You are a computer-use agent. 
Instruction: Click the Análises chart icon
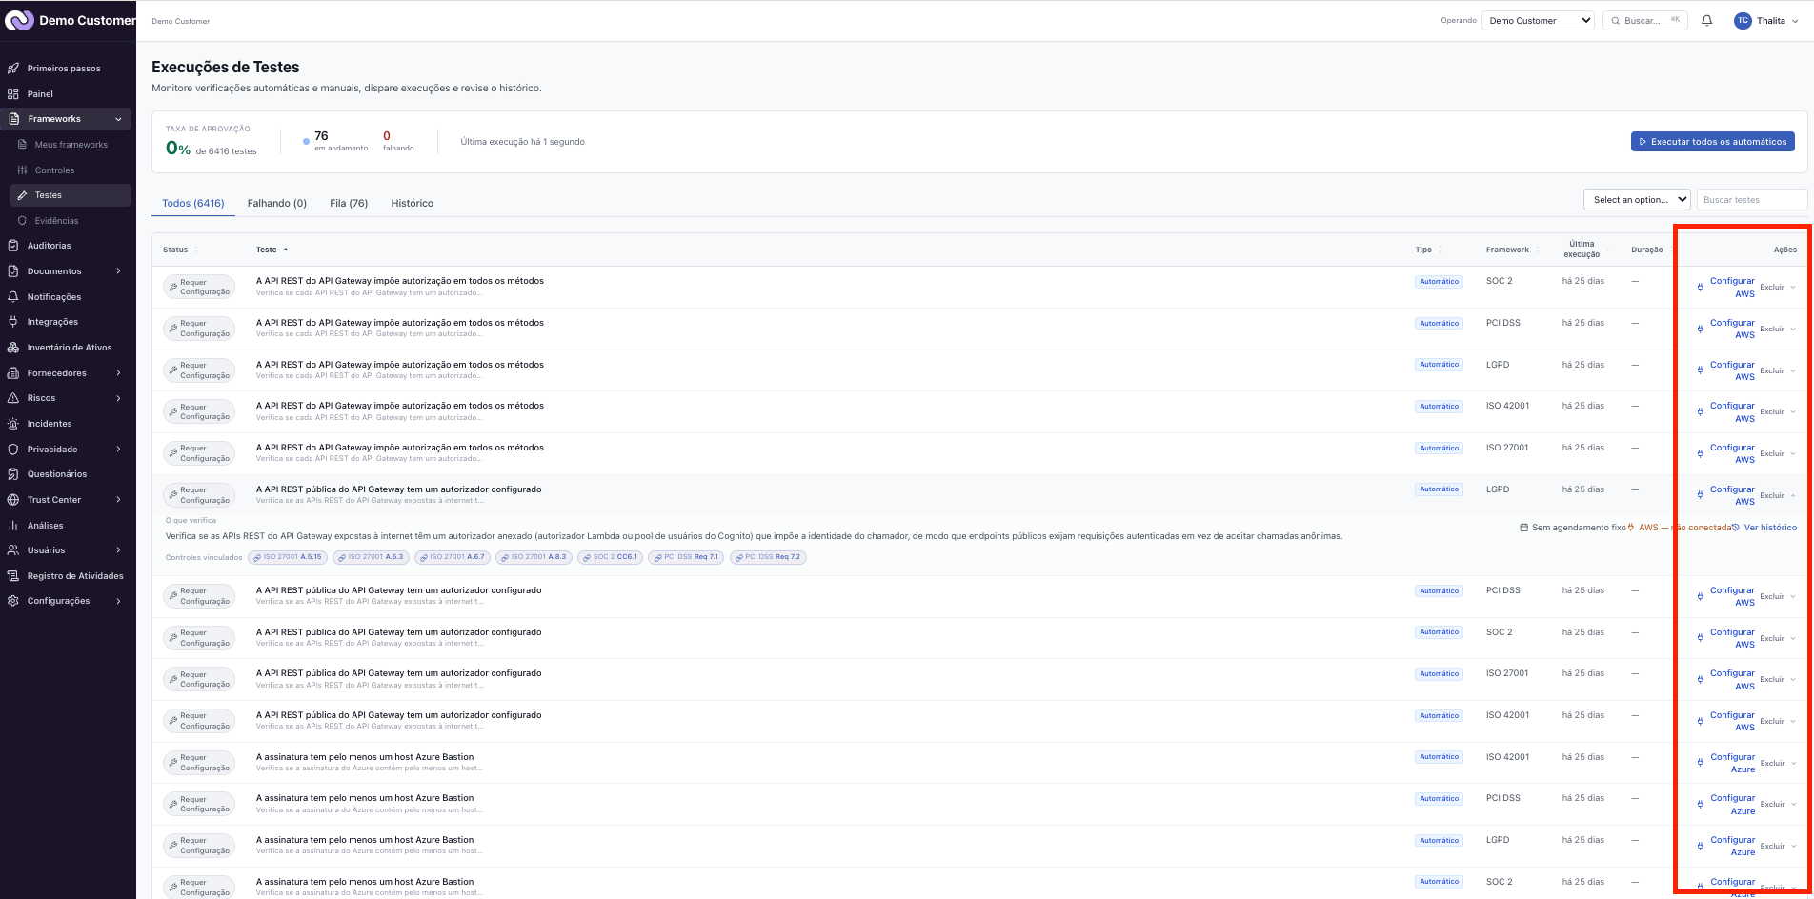coord(13,526)
